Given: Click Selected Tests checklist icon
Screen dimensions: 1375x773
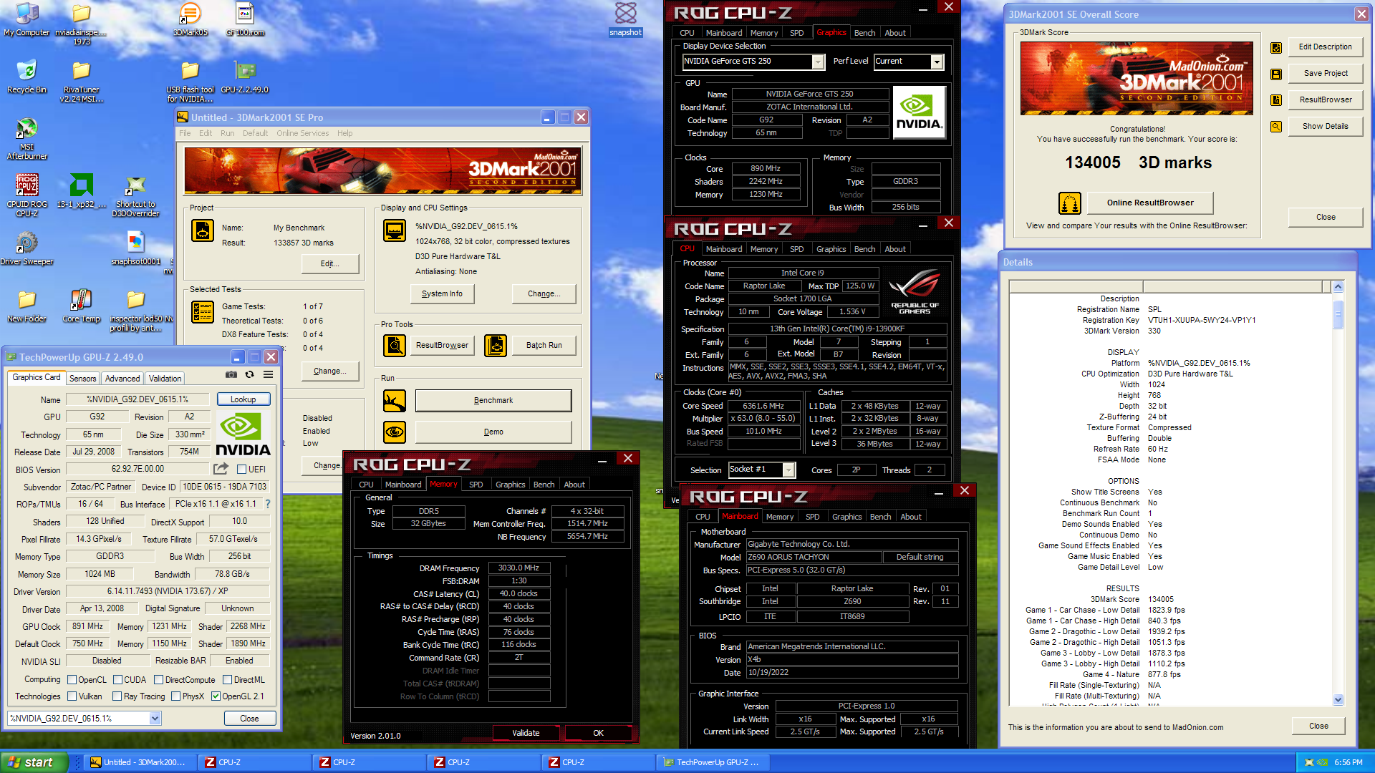Looking at the screenshot, I should point(203,313).
